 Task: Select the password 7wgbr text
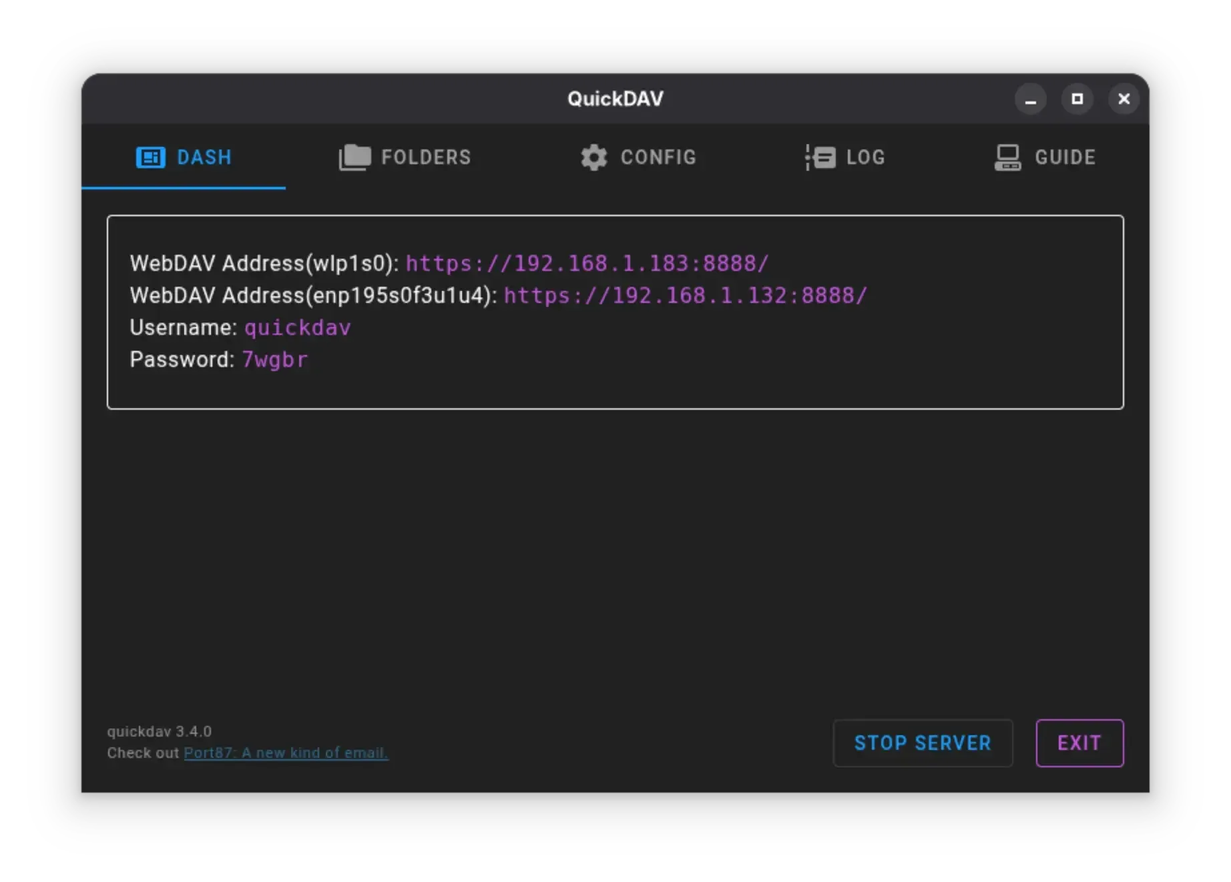(x=274, y=360)
